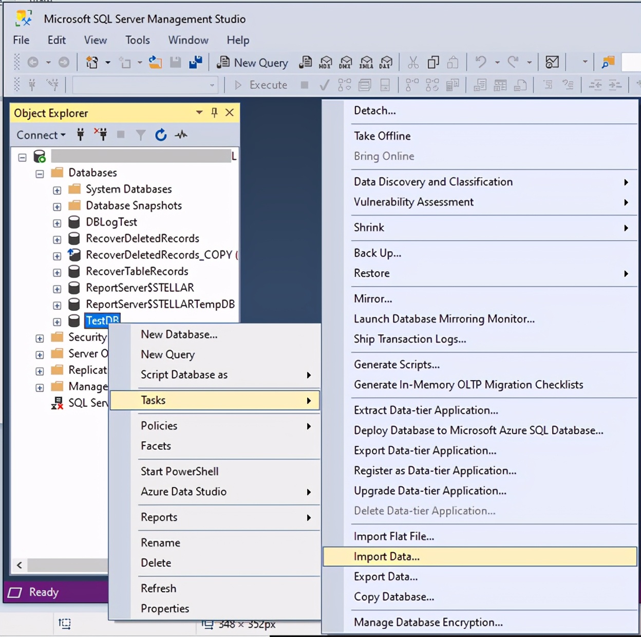Click the XMLA query toolbar icon

pos(366,63)
